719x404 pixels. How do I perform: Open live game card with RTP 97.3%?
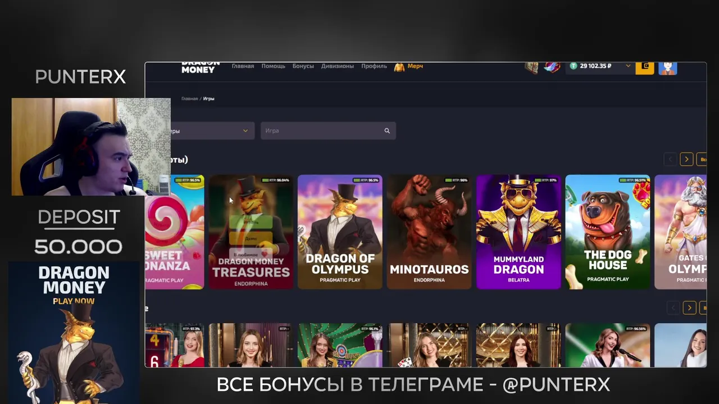[175, 345]
